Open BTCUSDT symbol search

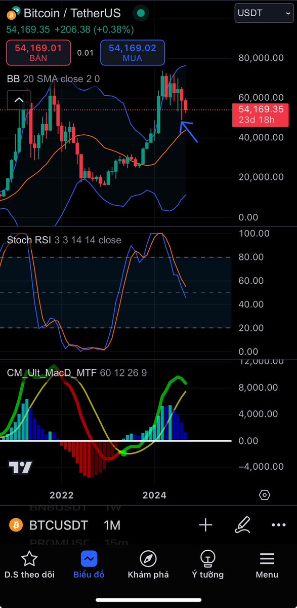(x=58, y=525)
